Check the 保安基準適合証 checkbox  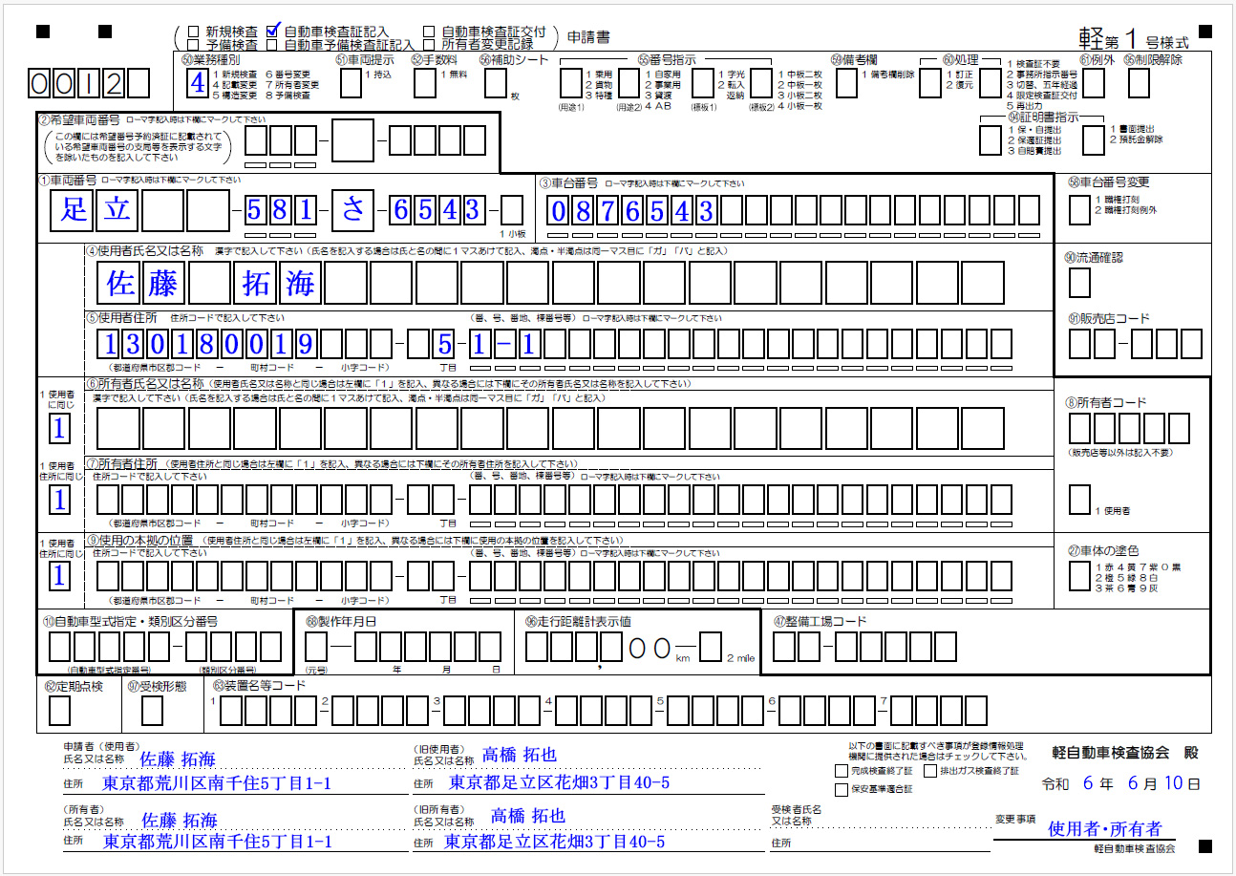pyautogui.click(x=841, y=789)
